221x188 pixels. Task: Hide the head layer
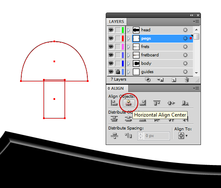coord(111,30)
